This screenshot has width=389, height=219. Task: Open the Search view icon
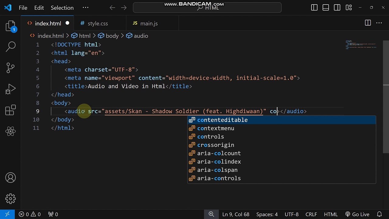click(11, 47)
